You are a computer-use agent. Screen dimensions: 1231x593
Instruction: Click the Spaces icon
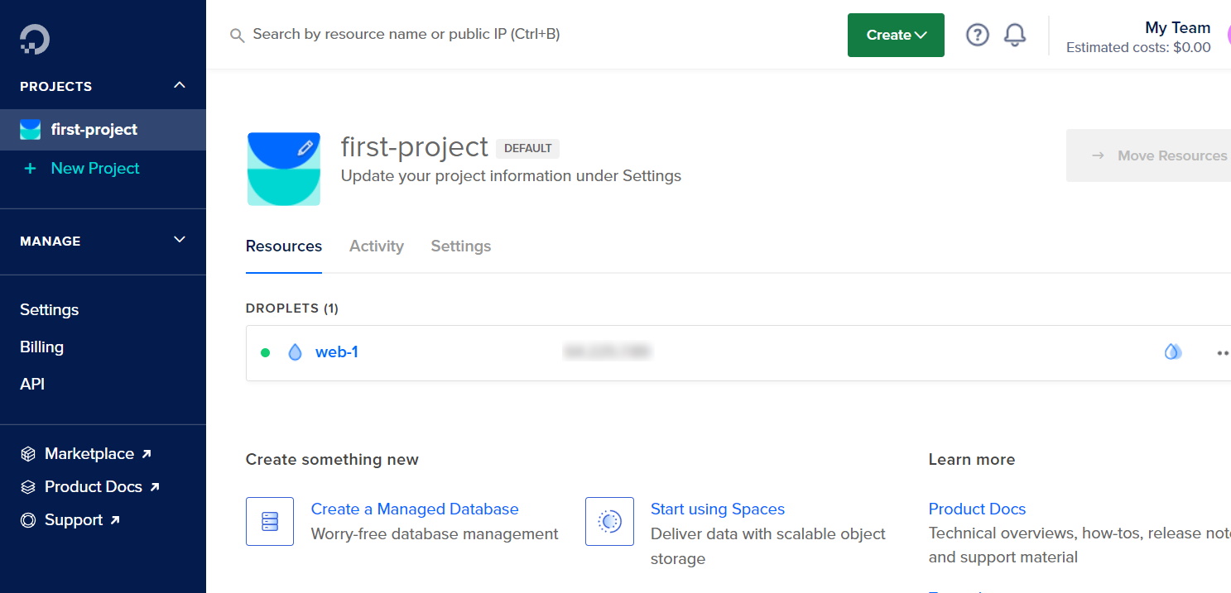[609, 521]
